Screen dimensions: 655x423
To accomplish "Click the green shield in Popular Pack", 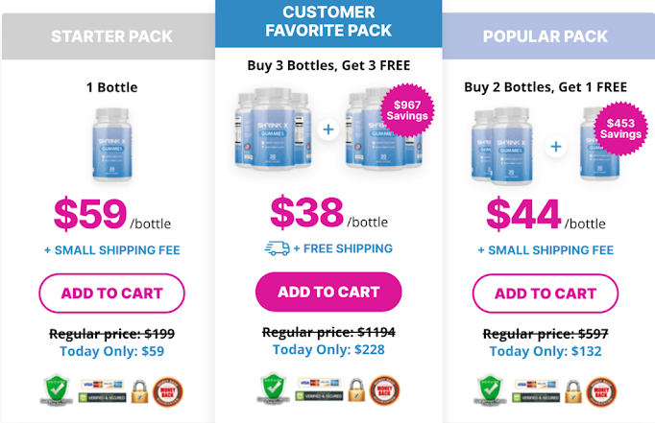I will 491,389.
